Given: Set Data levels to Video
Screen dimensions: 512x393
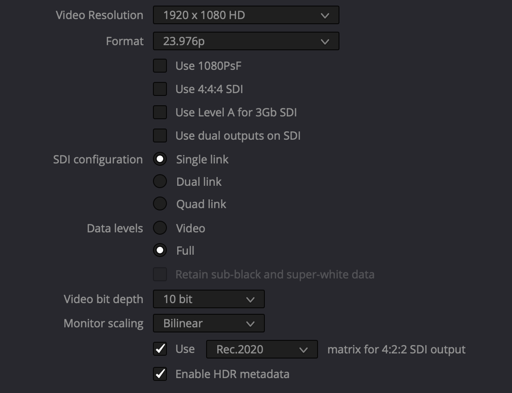Looking at the screenshot, I should (x=160, y=228).
